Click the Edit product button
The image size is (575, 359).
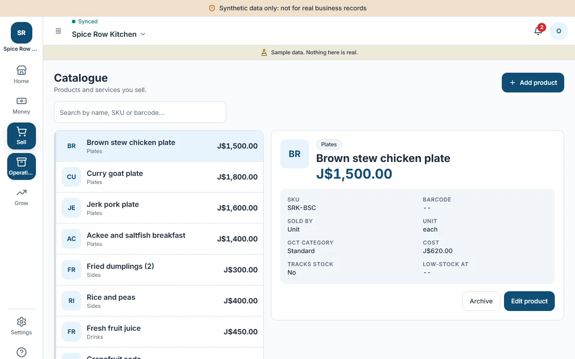(x=529, y=301)
